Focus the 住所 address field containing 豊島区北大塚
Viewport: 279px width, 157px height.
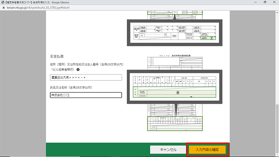pos(86,78)
